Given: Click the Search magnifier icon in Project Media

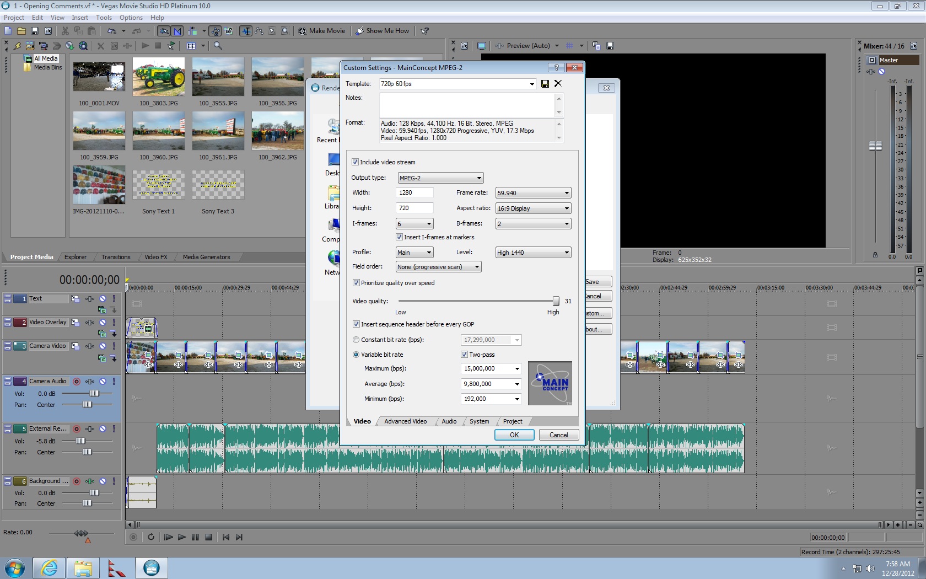Looking at the screenshot, I should [x=218, y=46].
